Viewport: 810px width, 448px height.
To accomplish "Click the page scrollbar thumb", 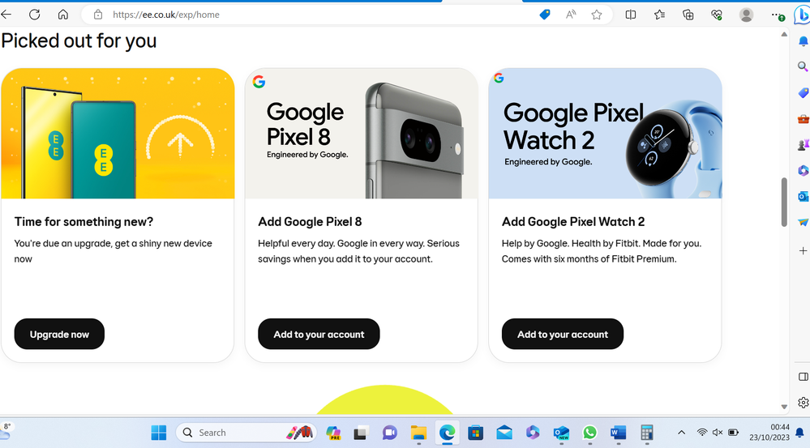I will pyautogui.click(x=784, y=202).
